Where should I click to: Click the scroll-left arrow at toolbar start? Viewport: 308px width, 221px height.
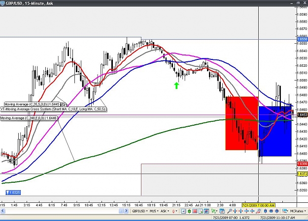(x=2, y=211)
